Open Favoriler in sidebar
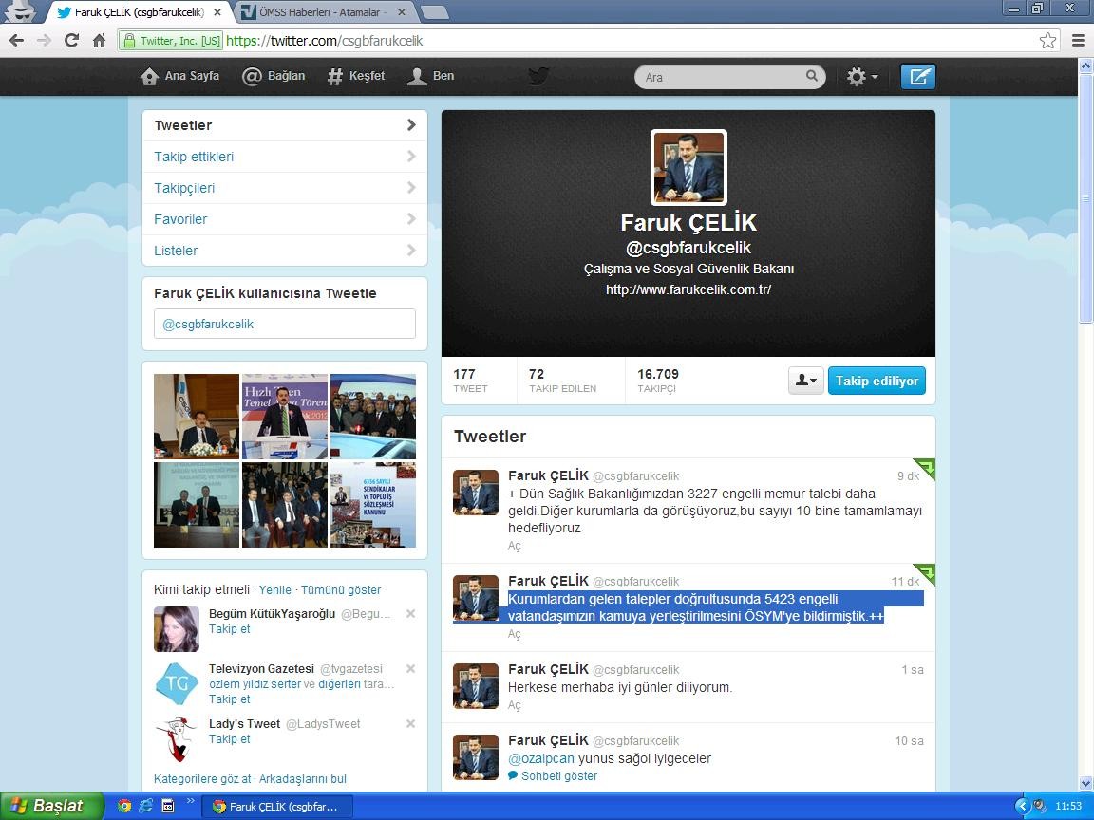 pos(285,219)
